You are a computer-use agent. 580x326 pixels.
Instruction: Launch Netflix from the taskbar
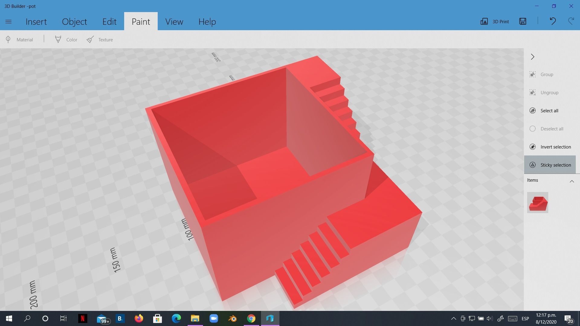click(82, 318)
